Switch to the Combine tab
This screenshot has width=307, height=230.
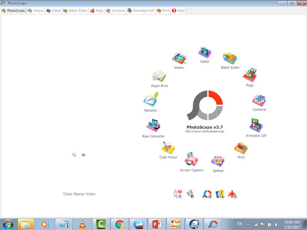pos(115,11)
